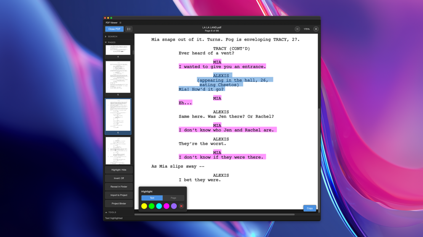
Task: Click the LA LA LAND.pdf title
Action: click(x=212, y=27)
